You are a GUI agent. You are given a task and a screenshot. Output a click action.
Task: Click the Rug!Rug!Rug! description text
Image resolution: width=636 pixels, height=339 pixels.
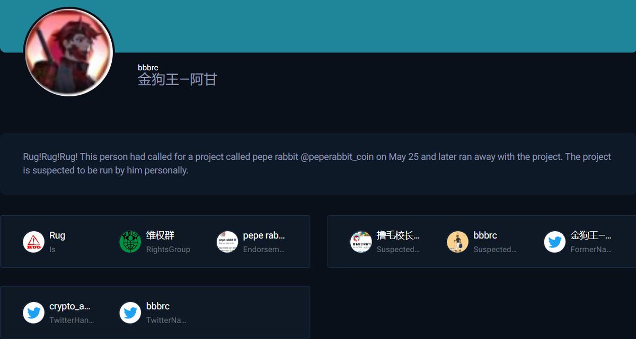317,164
